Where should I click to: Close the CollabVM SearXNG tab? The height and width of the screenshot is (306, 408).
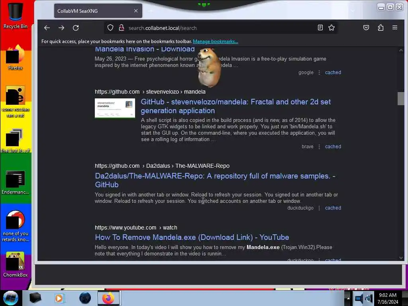(136, 11)
